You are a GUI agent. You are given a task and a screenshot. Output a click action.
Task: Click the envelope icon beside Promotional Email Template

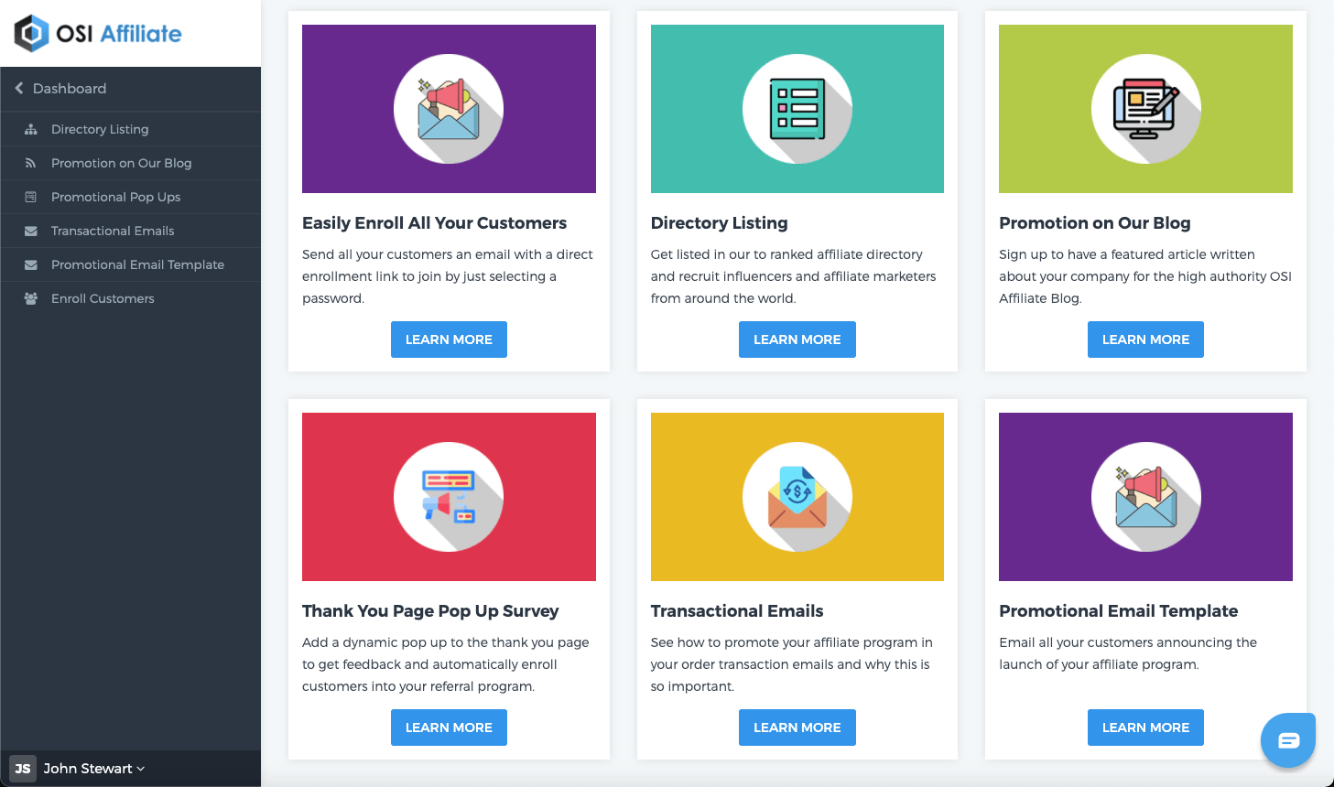pos(31,264)
